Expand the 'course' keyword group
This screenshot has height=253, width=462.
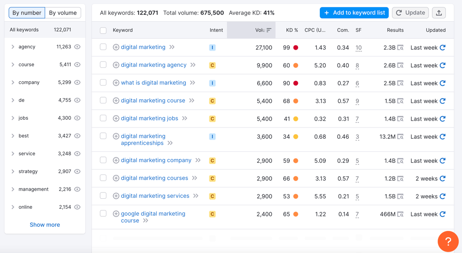pyautogui.click(x=13, y=65)
